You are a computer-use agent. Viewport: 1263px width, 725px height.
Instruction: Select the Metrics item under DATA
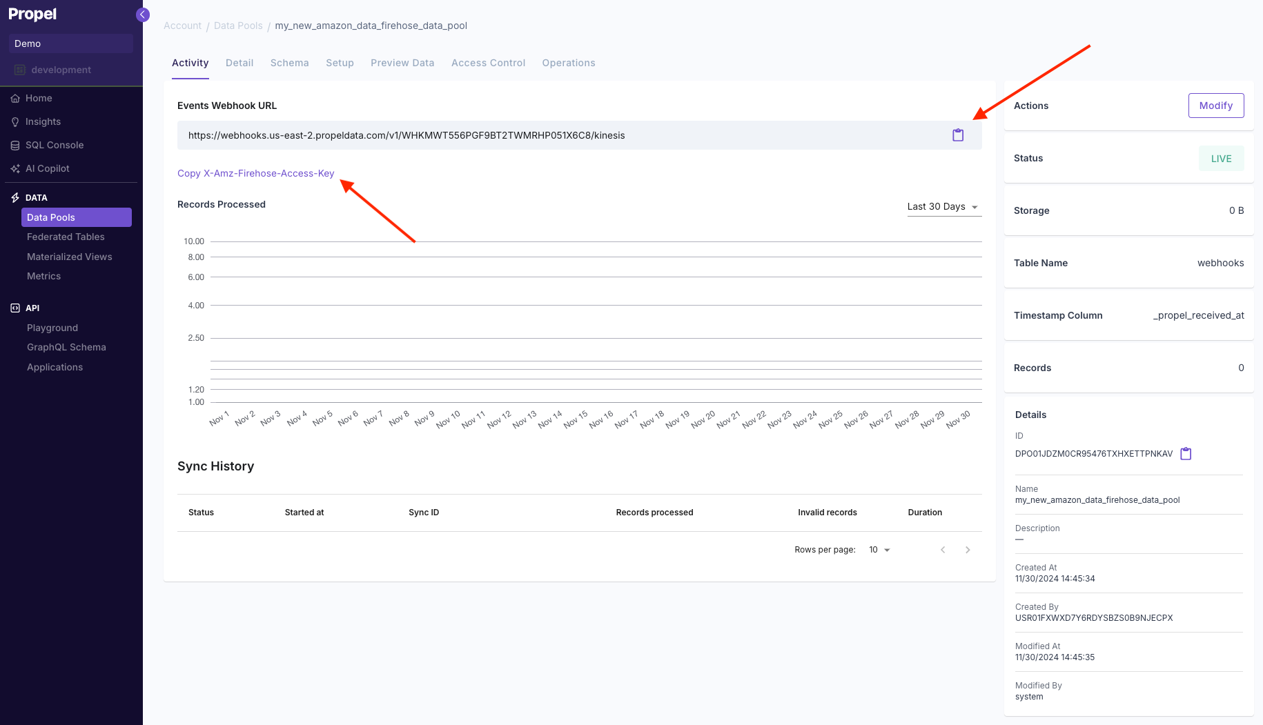[43, 276]
